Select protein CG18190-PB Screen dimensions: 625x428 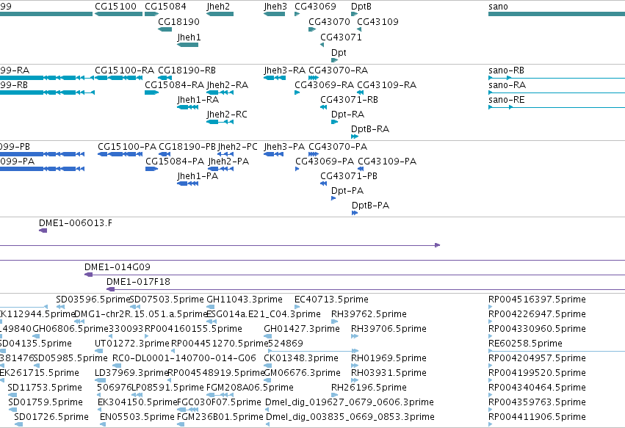point(187,147)
